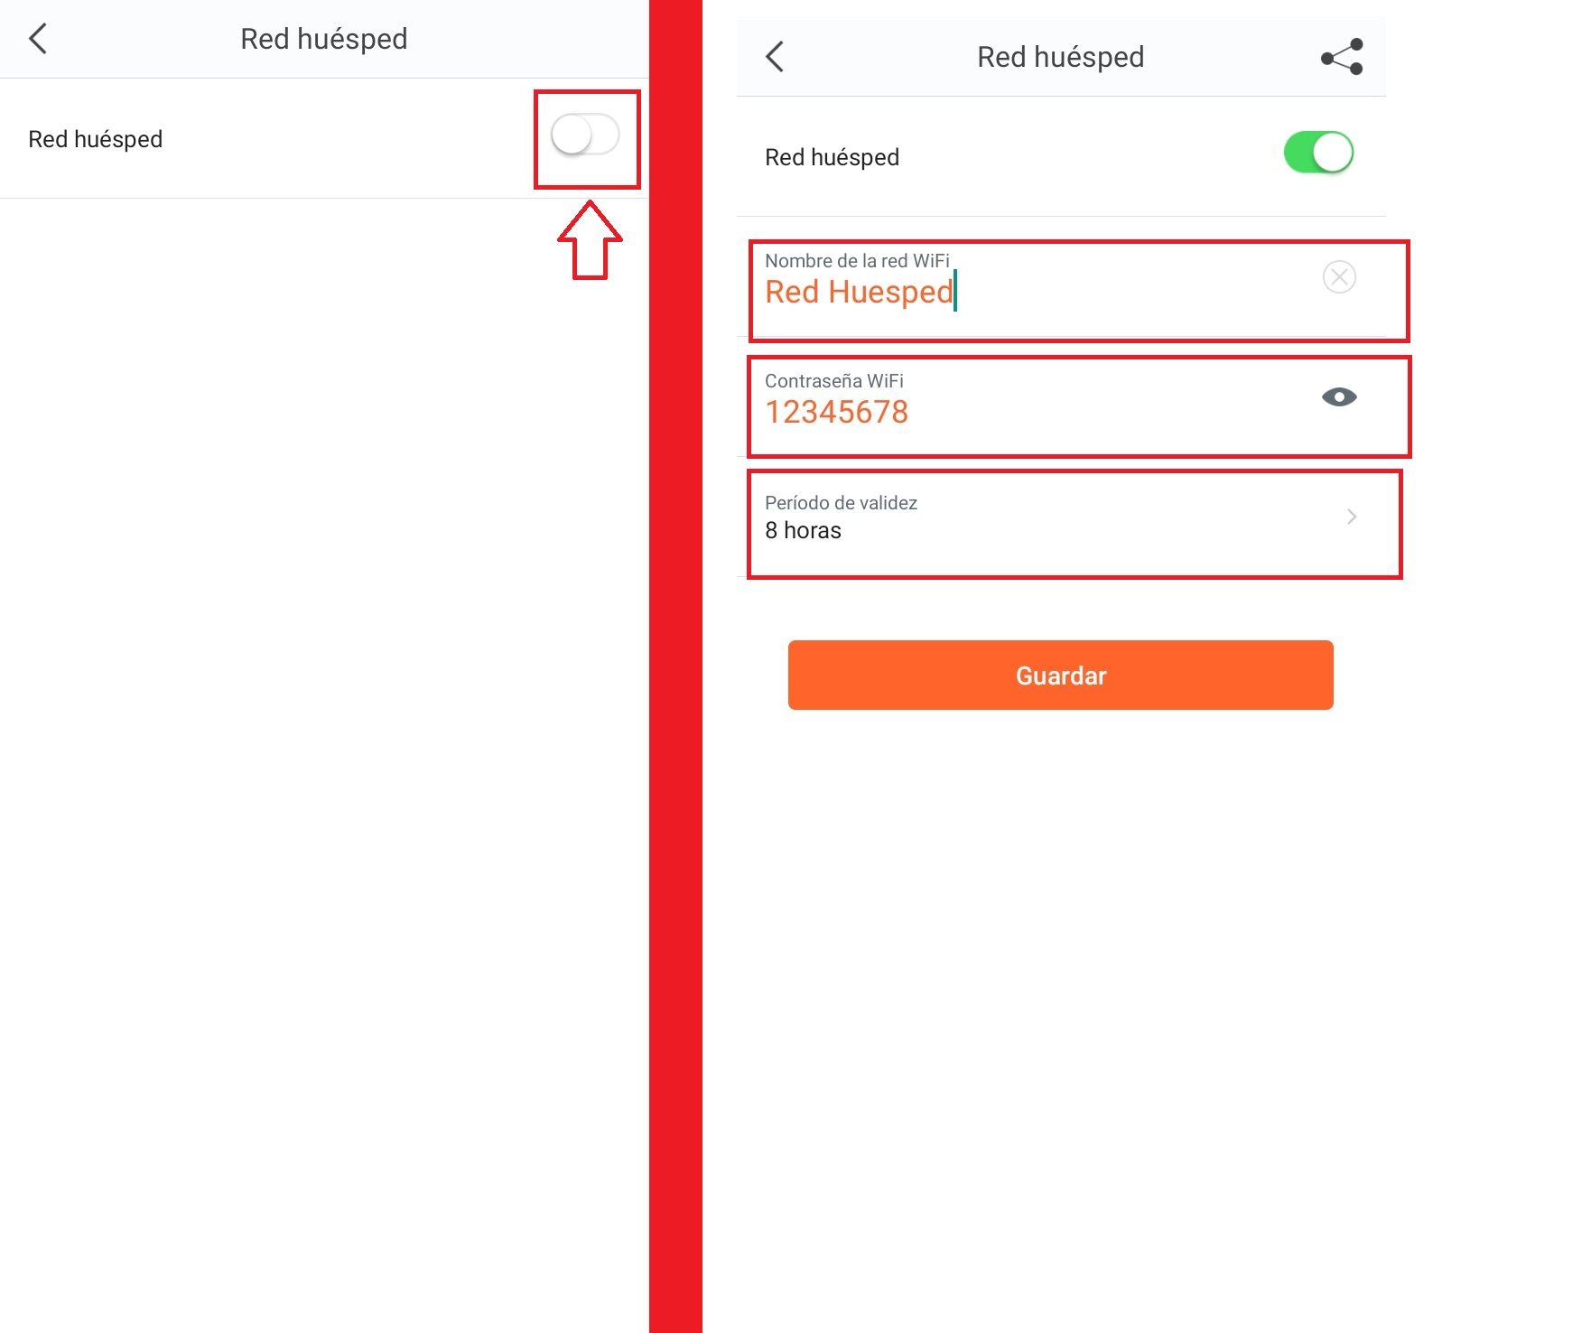Clear the WiFi network name with X icon
Screen dimensions: 1591x1333
(1339, 277)
